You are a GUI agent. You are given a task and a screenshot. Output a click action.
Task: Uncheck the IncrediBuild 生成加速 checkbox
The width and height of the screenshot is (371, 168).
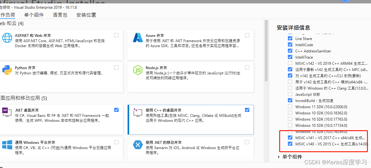pos(290,100)
